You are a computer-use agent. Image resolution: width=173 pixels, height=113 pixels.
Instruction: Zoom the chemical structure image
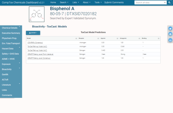click(x=31, y=20)
